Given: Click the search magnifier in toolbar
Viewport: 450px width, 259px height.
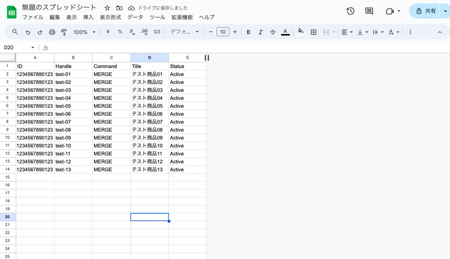Looking at the screenshot, I should click(x=15, y=32).
